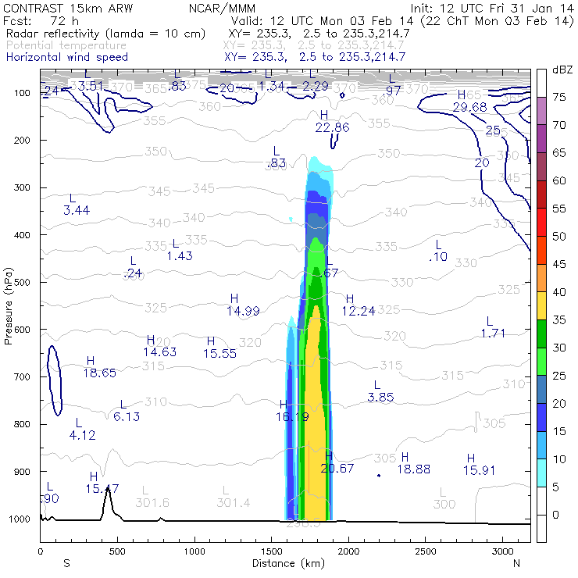Click the wind minimum value '1.71'

pyautogui.click(x=493, y=334)
